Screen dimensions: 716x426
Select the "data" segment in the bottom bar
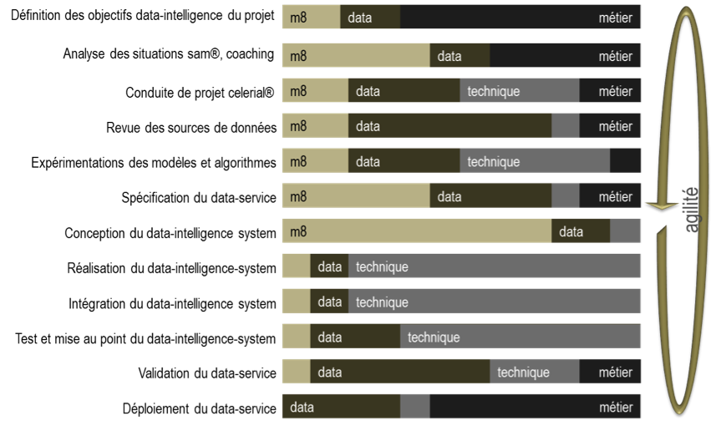(341, 407)
